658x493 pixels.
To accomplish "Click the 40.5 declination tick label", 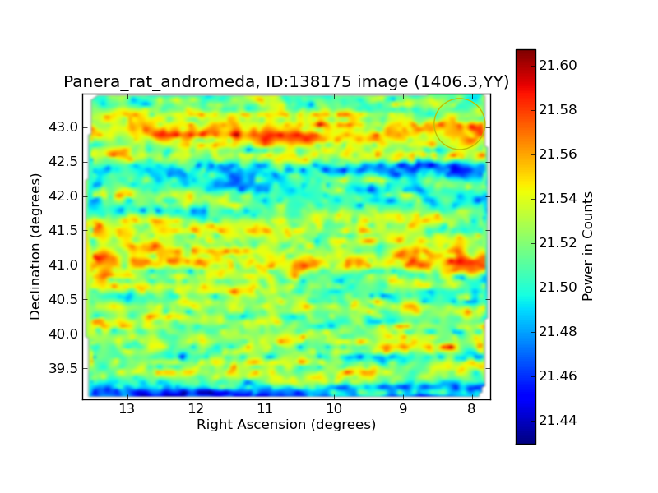I will click(63, 300).
